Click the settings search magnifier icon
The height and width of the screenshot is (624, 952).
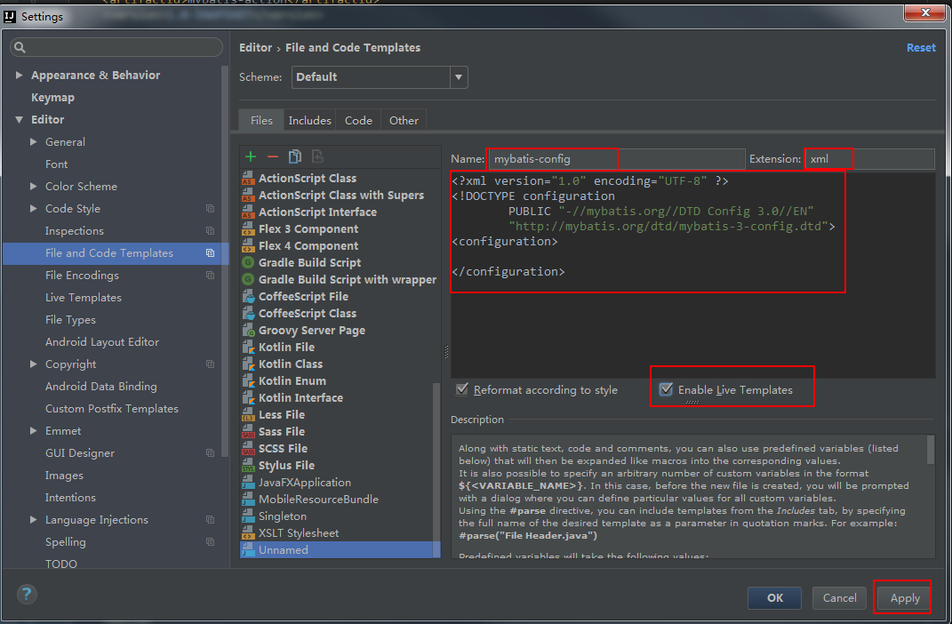20,47
